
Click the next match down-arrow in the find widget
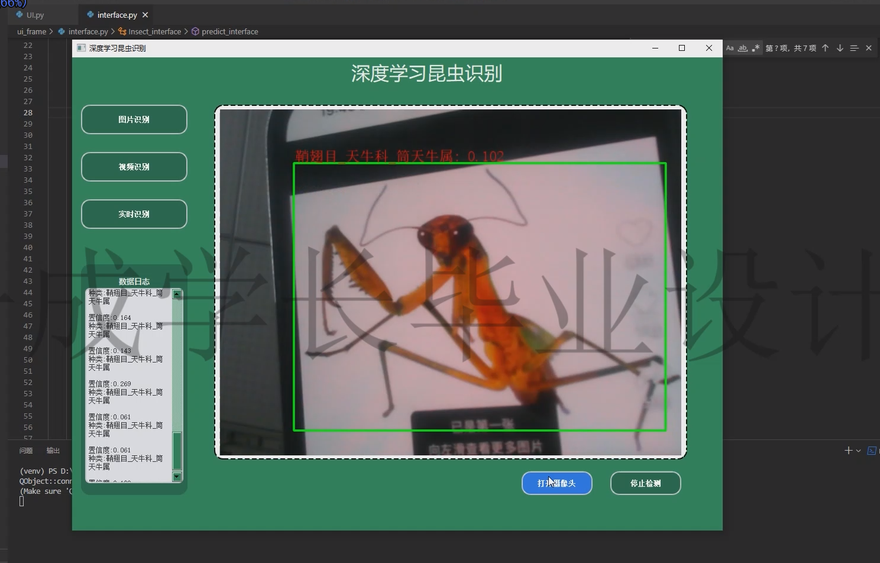tap(839, 48)
